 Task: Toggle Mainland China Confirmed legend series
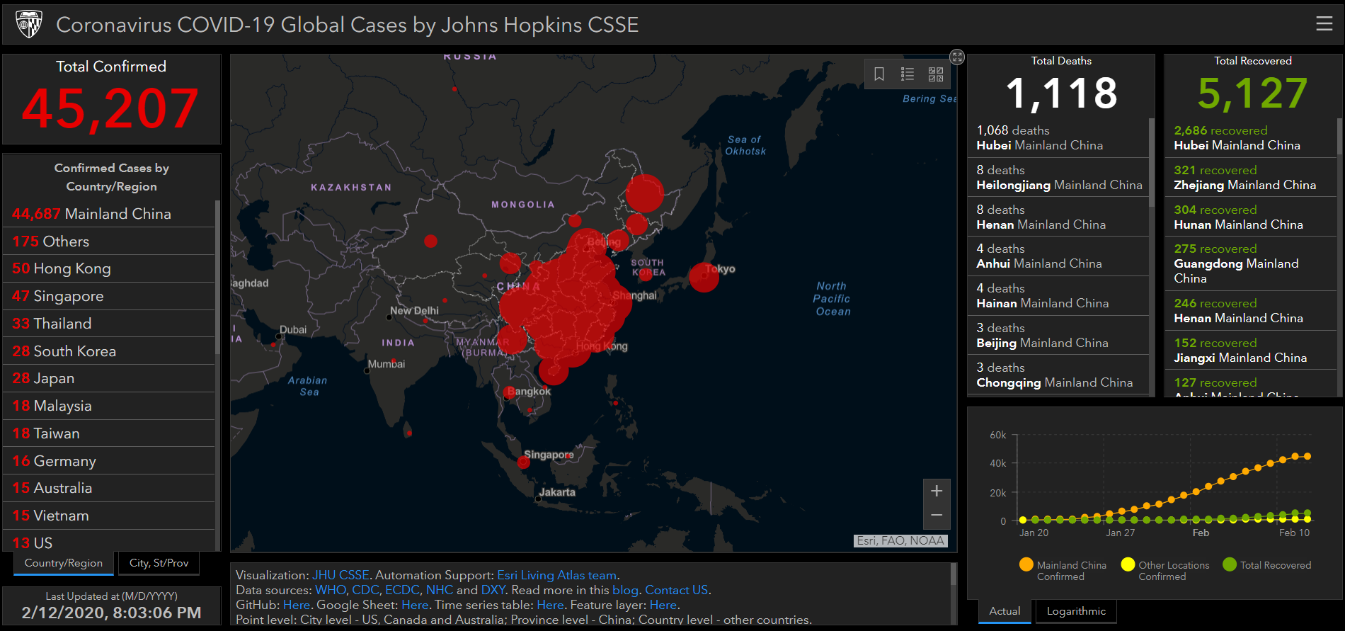pyautogui.click(x=1063, y=570)
